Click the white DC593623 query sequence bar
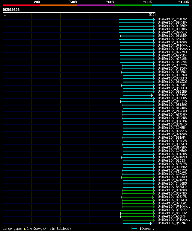Image resolution: width=192 pixels, height=231 pixels. pyautogui.click(x=79, y=12)
